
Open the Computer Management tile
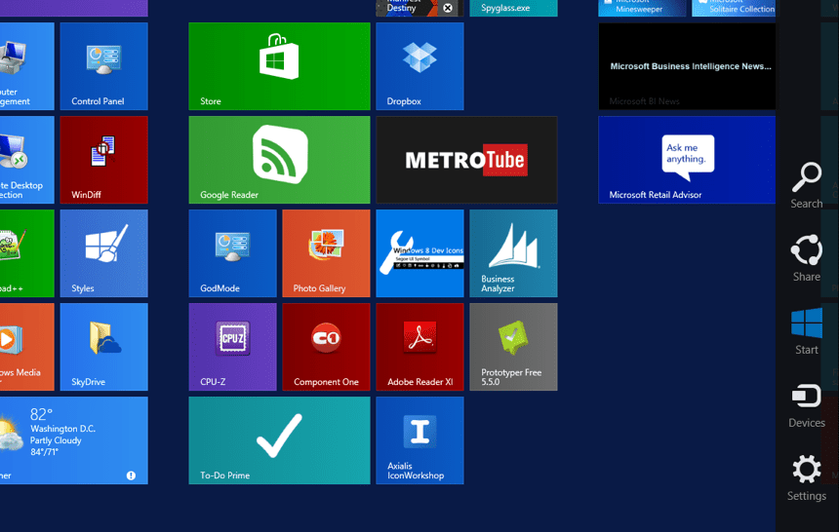pyautogui.click(x=26, y=66)
